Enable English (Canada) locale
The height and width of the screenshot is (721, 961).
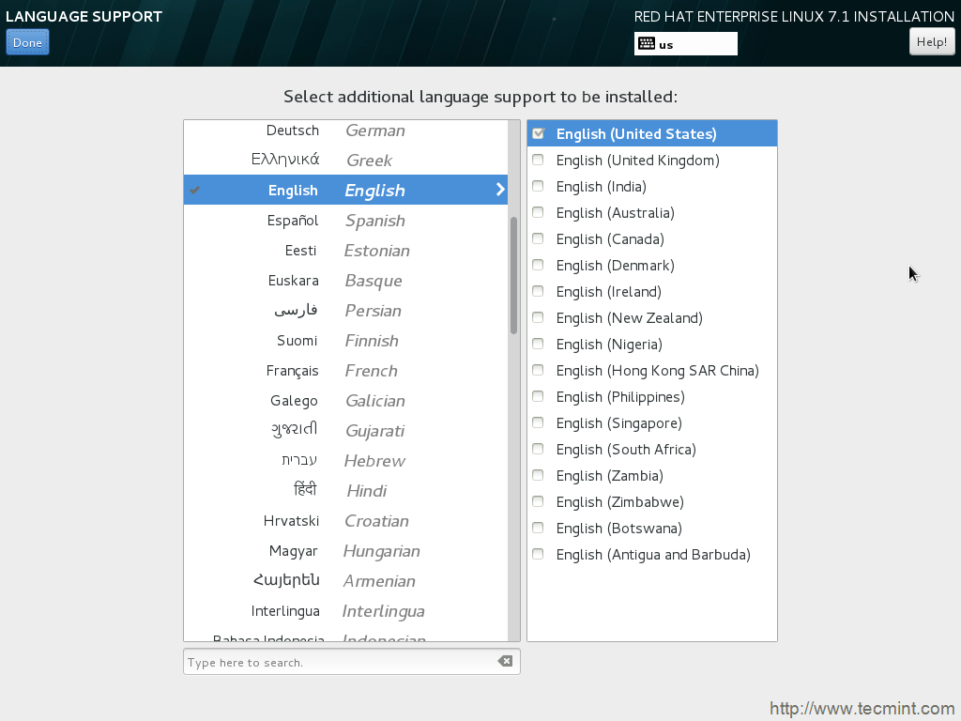click(538, 239)
